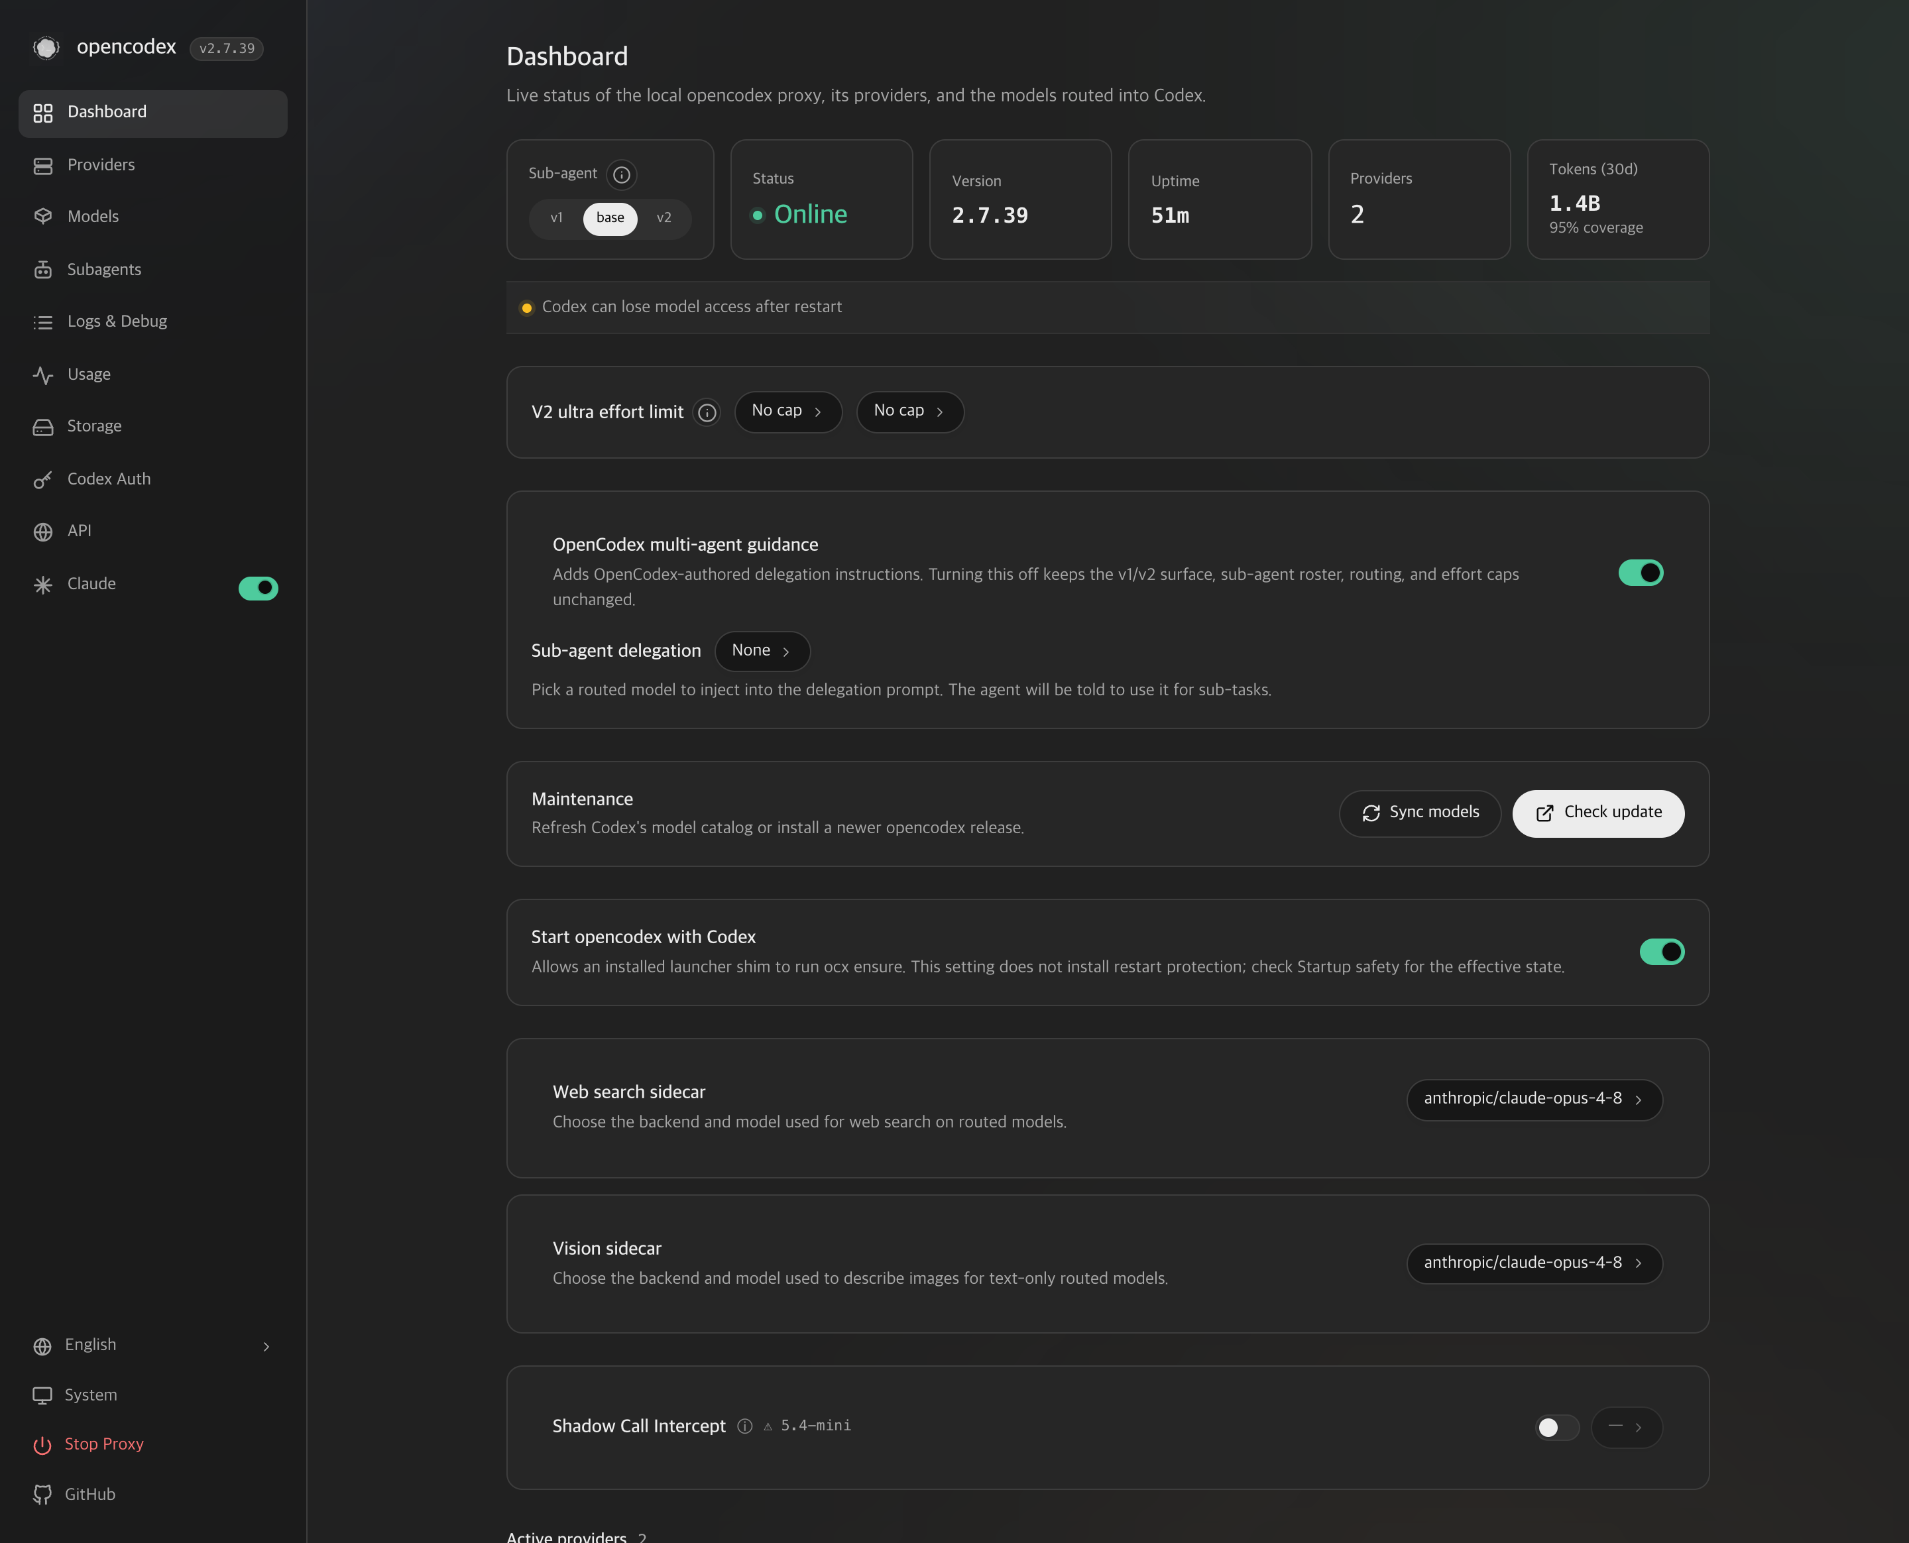The width and height of the screenshot is (1909, 1543).
Task: Click the v2.7.39 version badge
Action: pos(227,49)
